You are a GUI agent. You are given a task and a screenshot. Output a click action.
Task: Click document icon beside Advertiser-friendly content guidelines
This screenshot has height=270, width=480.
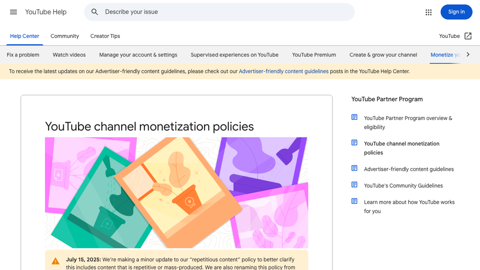tap(354, 168)
